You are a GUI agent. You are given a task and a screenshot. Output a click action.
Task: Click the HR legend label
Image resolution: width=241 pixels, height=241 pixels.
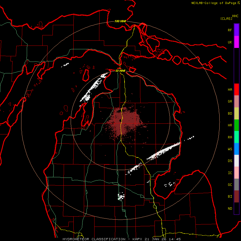230,125
